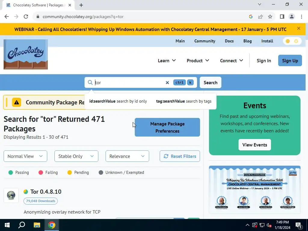Screen dimensions: 308x231
Task: Click Manage Package Preferences button
Action: pyautogui.click(x=167, y=127)
